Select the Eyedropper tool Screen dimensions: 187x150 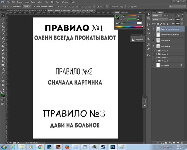(x=2, y=34)
